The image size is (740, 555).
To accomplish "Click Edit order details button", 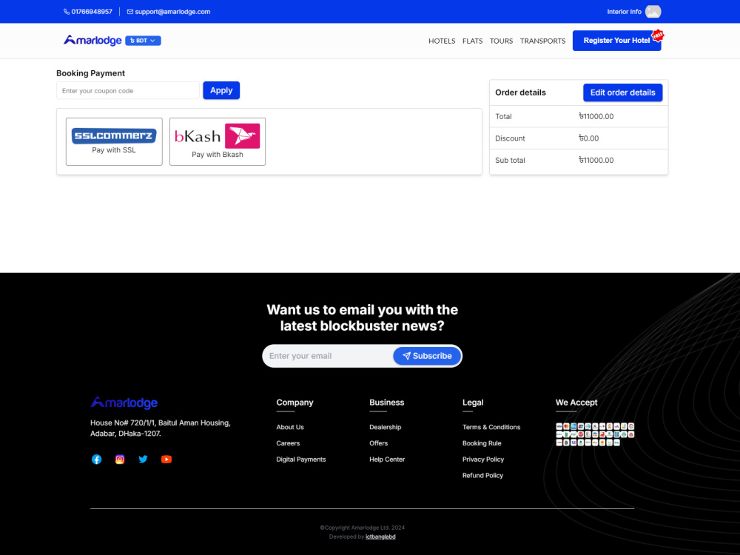I will click(x=622, y=92).
